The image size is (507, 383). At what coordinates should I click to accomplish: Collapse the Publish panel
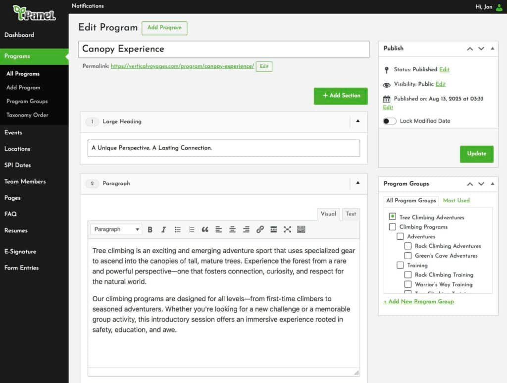point(493,49)
